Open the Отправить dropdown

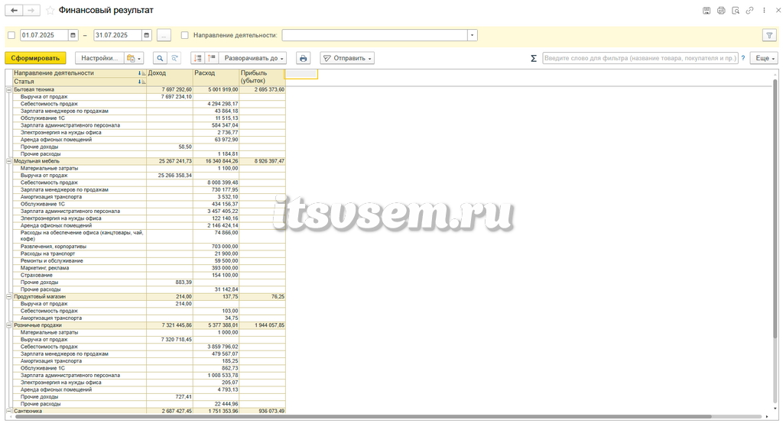coord(347,58)
